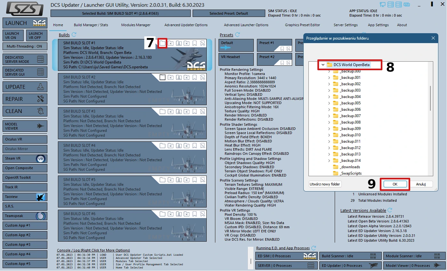
Task: Expand the _backup.010 folder
Action: (x=329, y=135)
